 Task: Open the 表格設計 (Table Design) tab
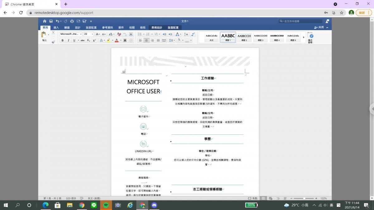pos(157,27)
